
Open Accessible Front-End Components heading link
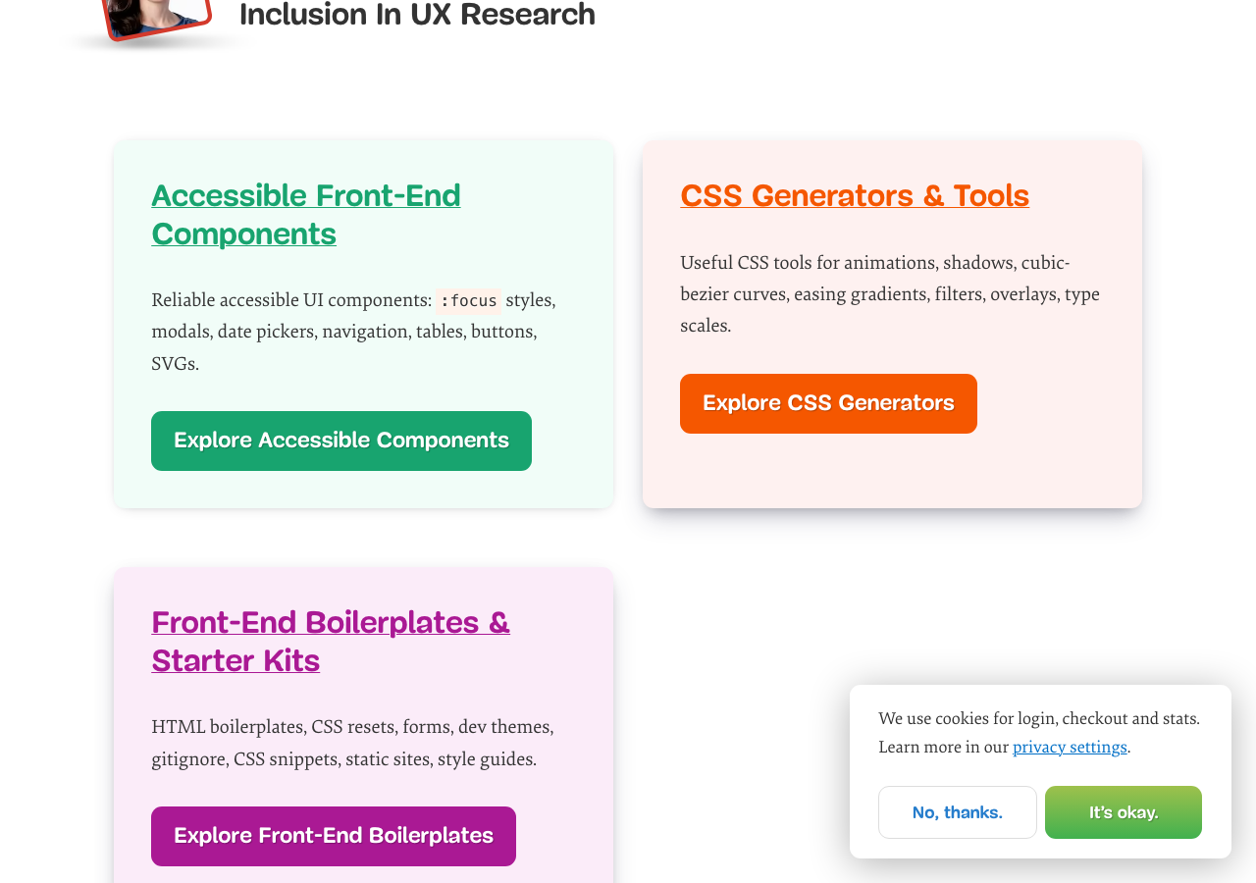pyautogui.click(x=305, y=215)
